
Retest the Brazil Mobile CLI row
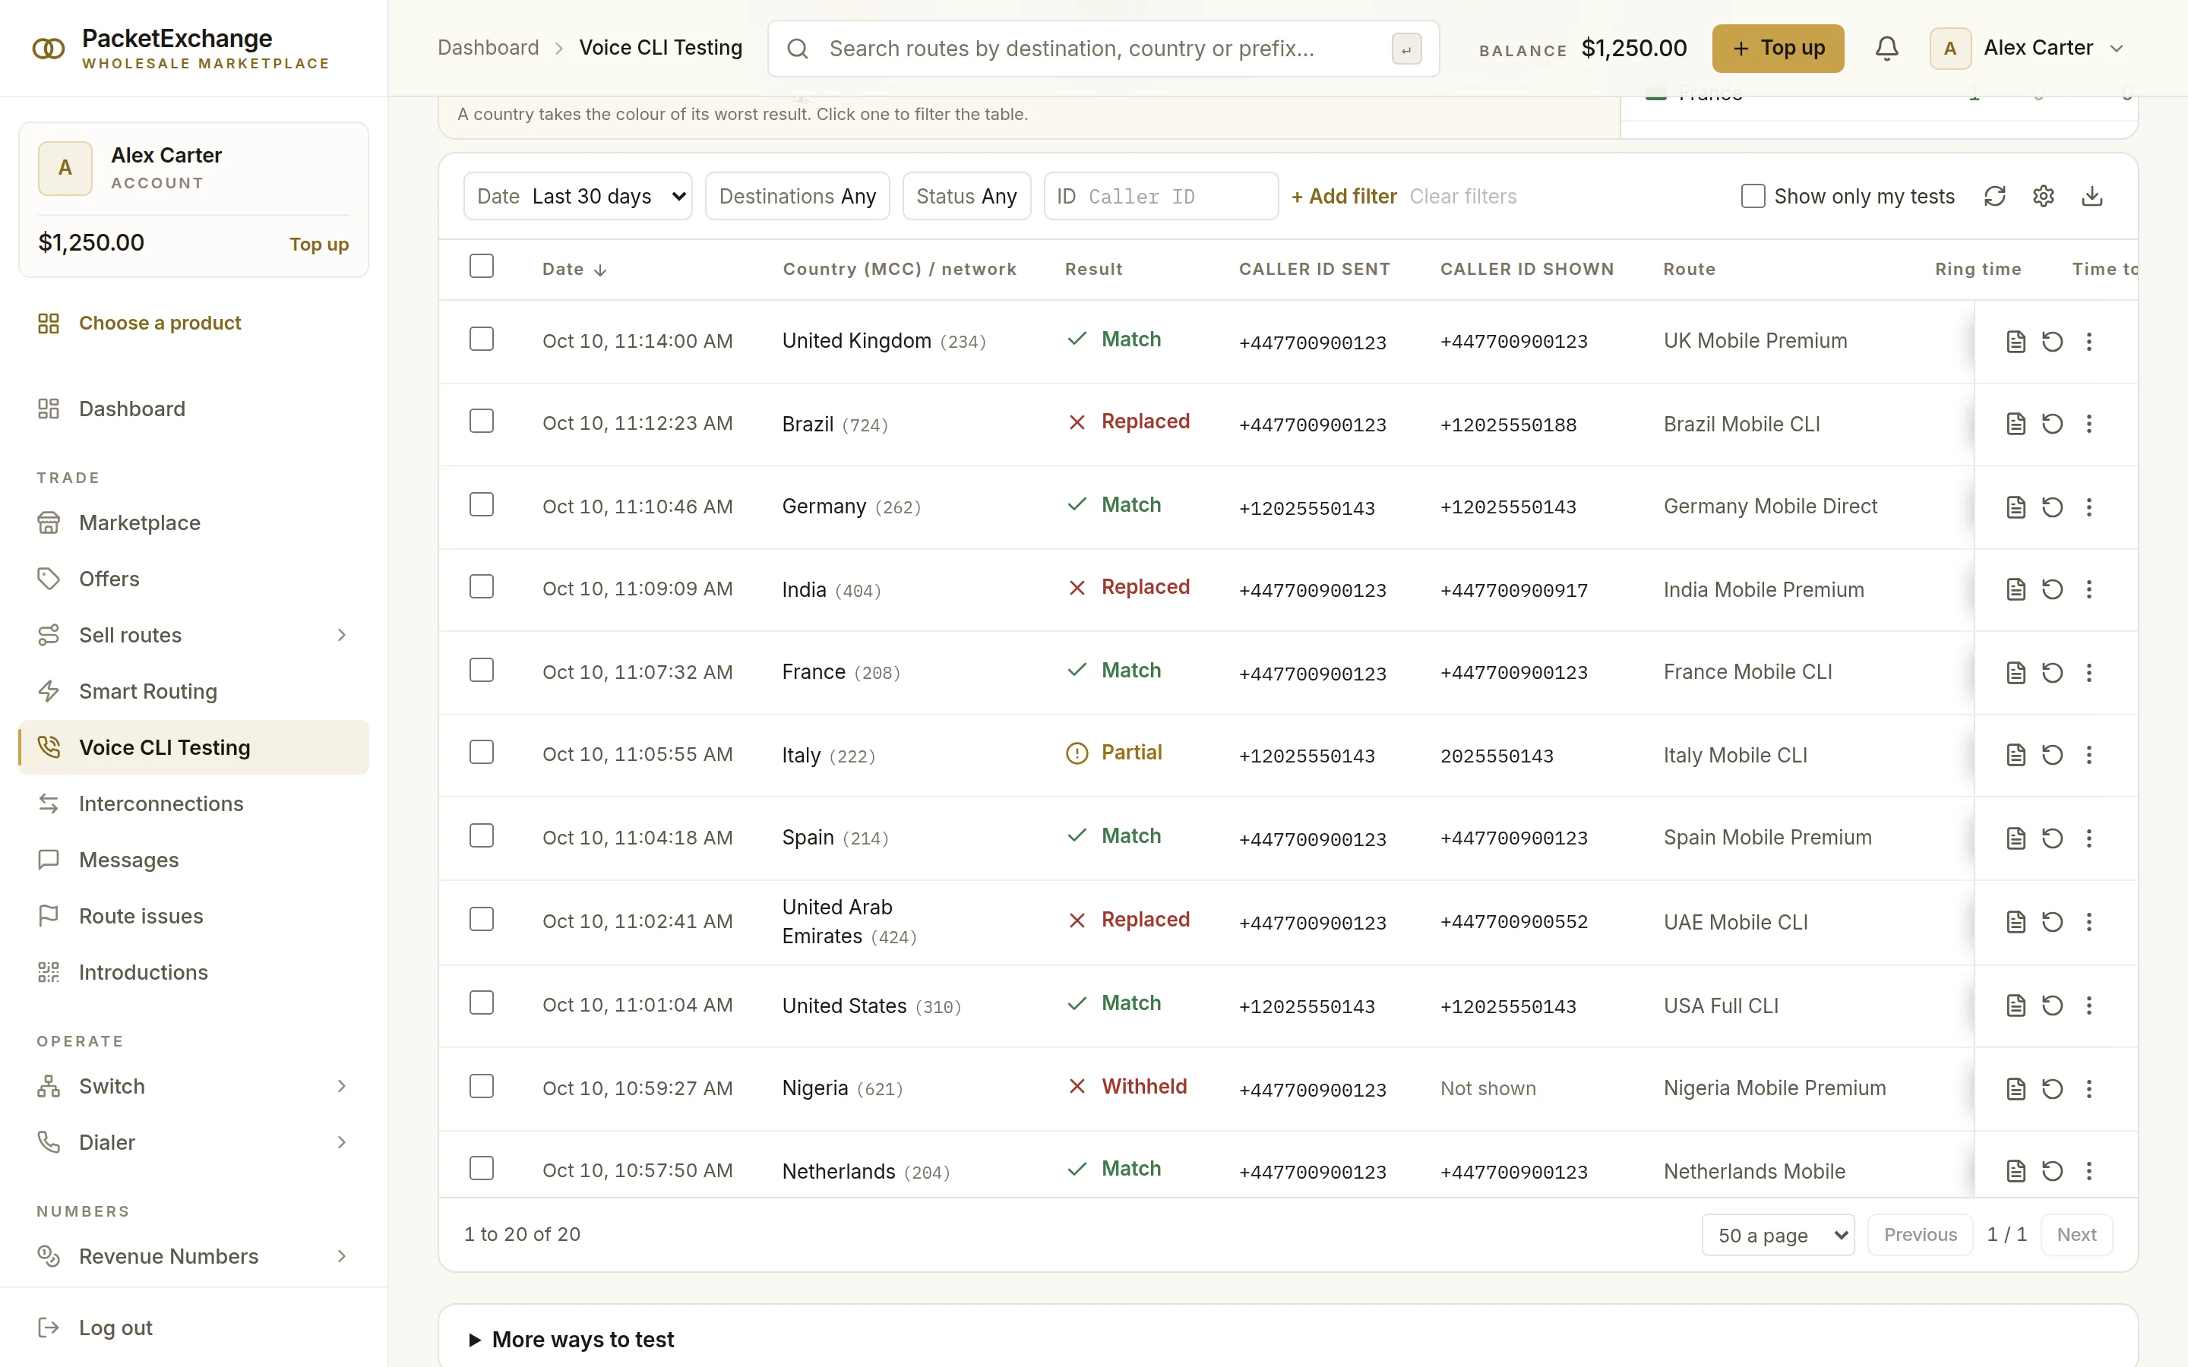point(2052,424)
